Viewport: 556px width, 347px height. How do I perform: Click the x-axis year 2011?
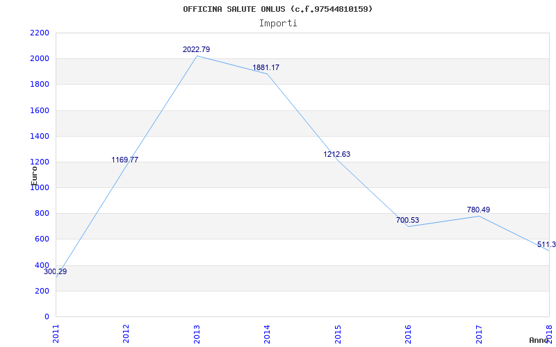[x=56, y=334]
